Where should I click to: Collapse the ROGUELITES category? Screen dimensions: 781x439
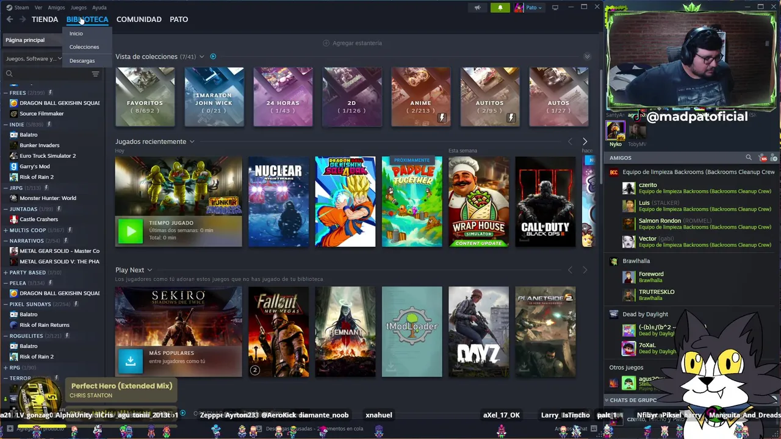tap(5, 336)
